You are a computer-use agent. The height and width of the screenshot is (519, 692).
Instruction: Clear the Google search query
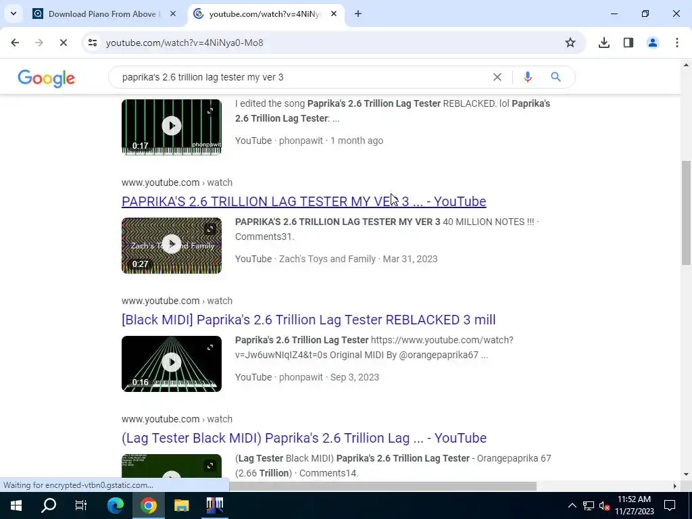(x=497, y=77)
